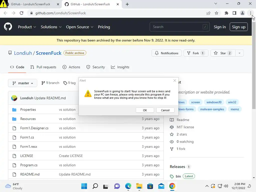Close the Alert dialog with the X
This screenshot has width=256, height=192.
click(175, 80)
